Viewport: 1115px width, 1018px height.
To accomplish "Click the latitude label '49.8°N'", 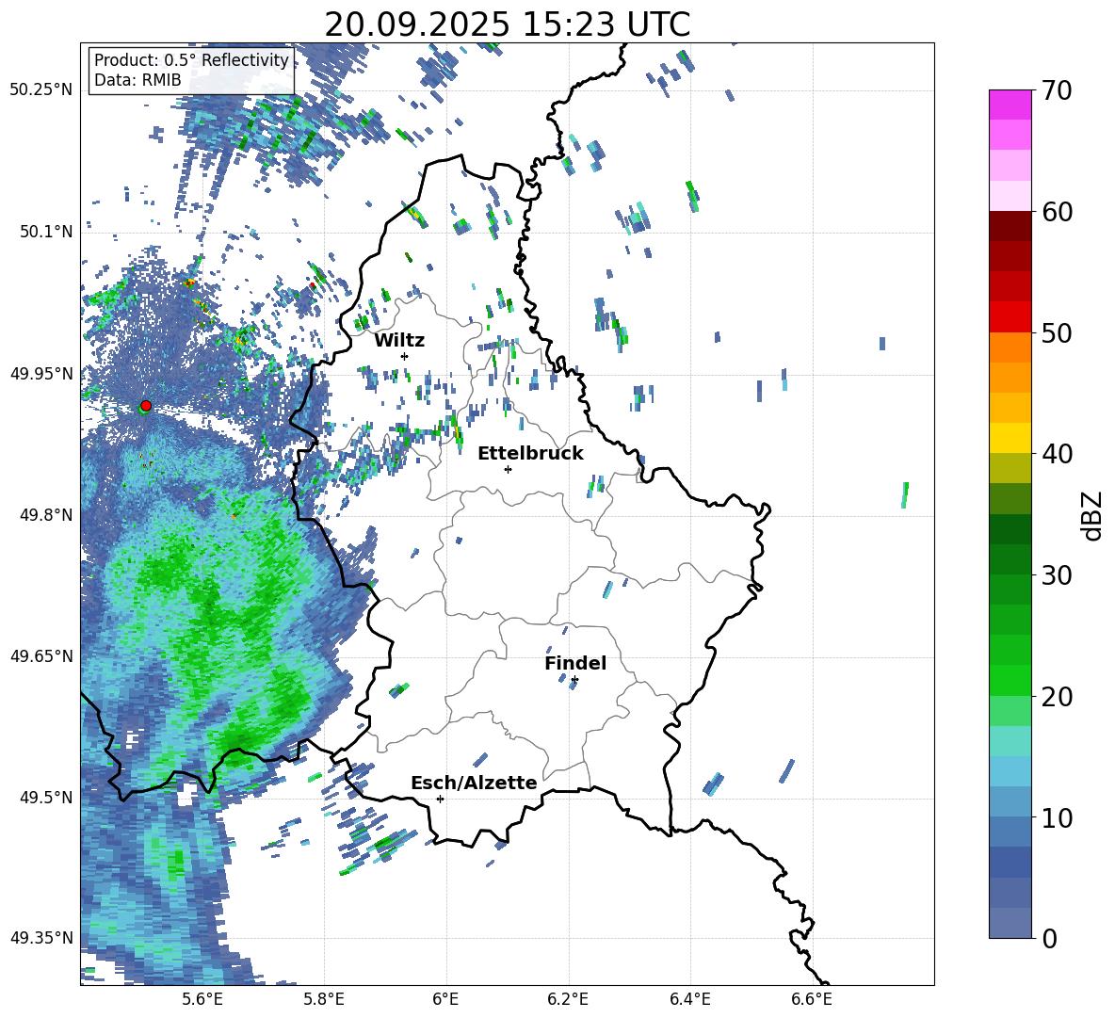I will coord(45,515).
